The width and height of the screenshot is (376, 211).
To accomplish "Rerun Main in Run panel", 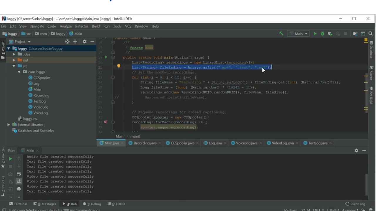I will point(11,159).
